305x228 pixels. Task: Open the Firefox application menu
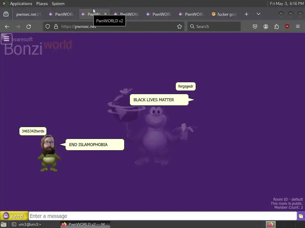click(x=298, y=26)
